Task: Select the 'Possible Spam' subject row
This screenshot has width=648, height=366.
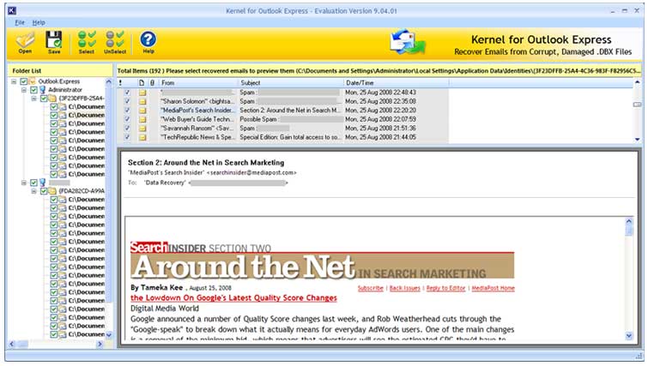Action: [x=291, y=120]
